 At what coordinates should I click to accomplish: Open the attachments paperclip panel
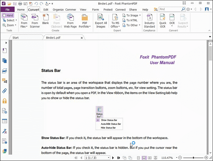(x=5, y=91)
